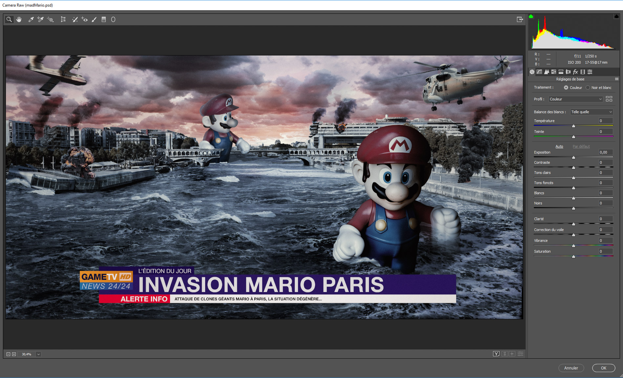The image size is (623, 378).
Task: Click the Vibrance value field
Action: [606, 241]
